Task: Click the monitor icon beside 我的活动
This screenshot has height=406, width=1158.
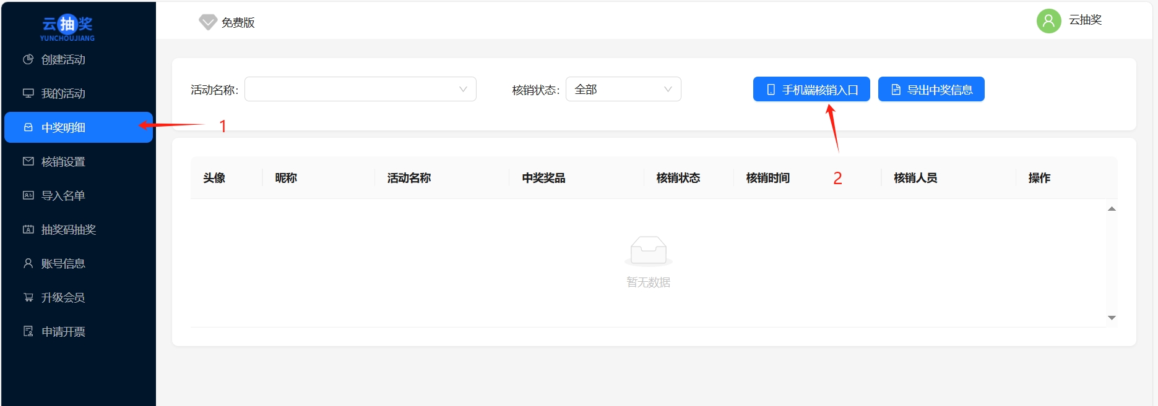Action: [x=28, y=93]
